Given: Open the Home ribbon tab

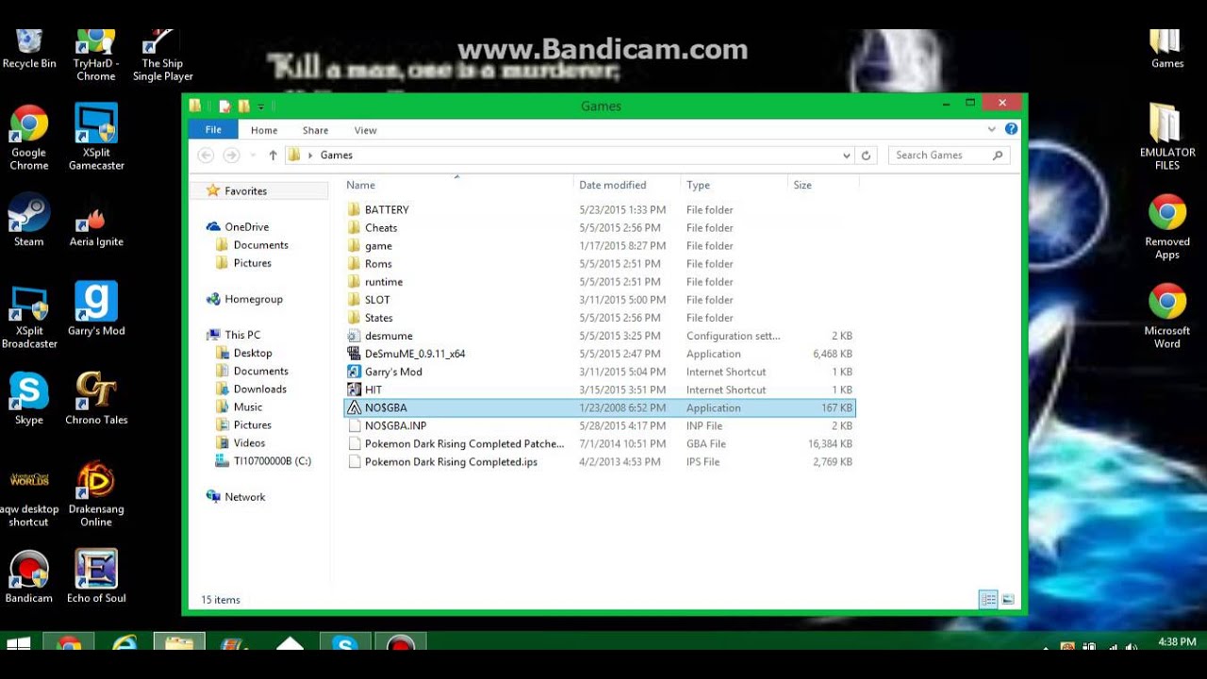Looking at the screenshot, I should (x=264, y=130).
